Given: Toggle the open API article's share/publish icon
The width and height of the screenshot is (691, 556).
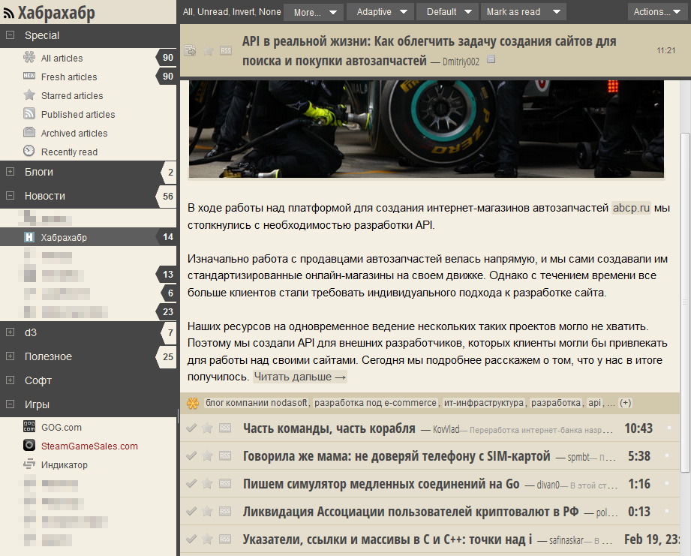Looking at the screenshot, I should [191, 50].
